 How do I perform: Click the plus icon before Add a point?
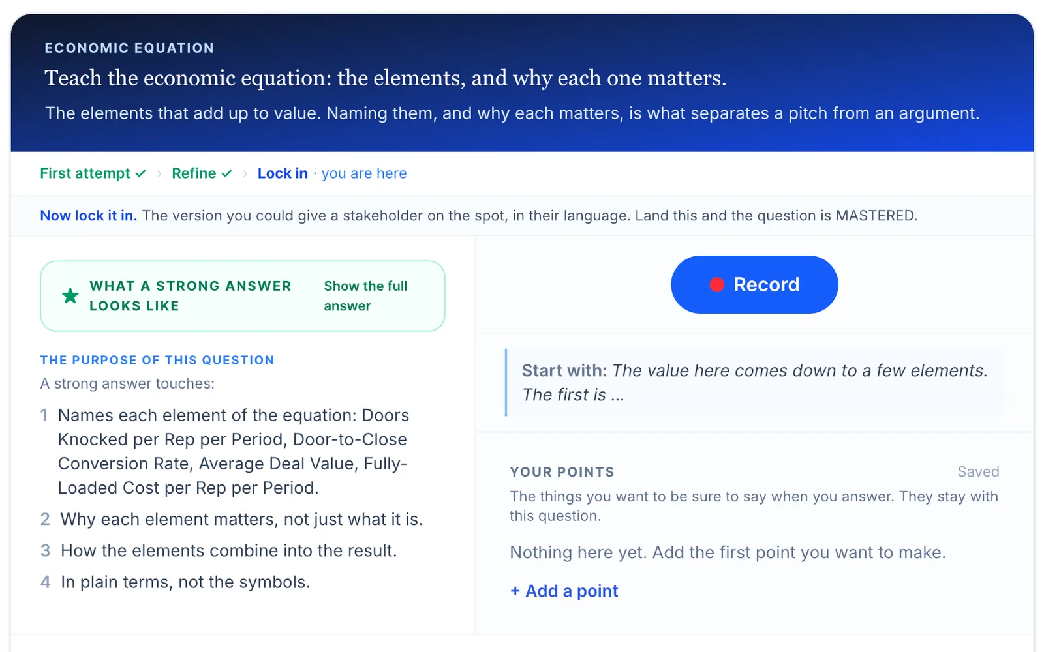coord(515,591)
